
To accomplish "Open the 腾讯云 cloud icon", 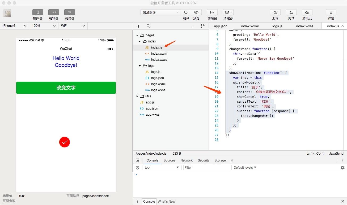I will point(307,12).
